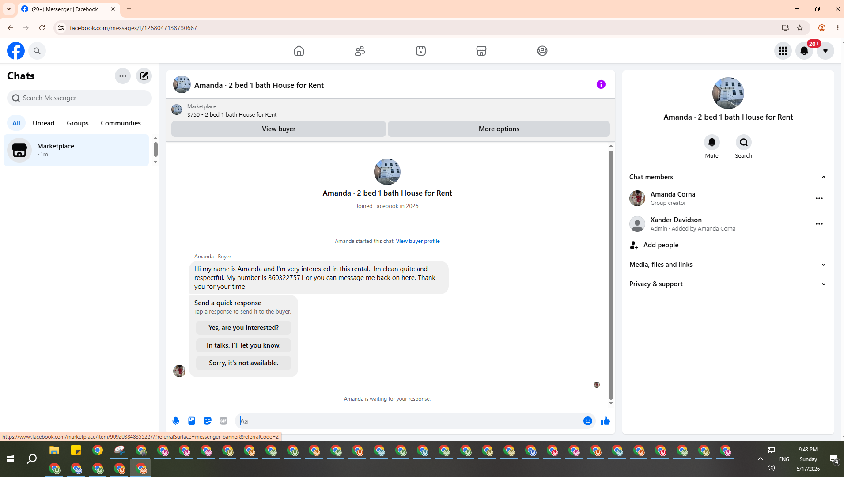Open options for Xander Davidson
Viewport: 844px width, 477px height.
[819, 224]
